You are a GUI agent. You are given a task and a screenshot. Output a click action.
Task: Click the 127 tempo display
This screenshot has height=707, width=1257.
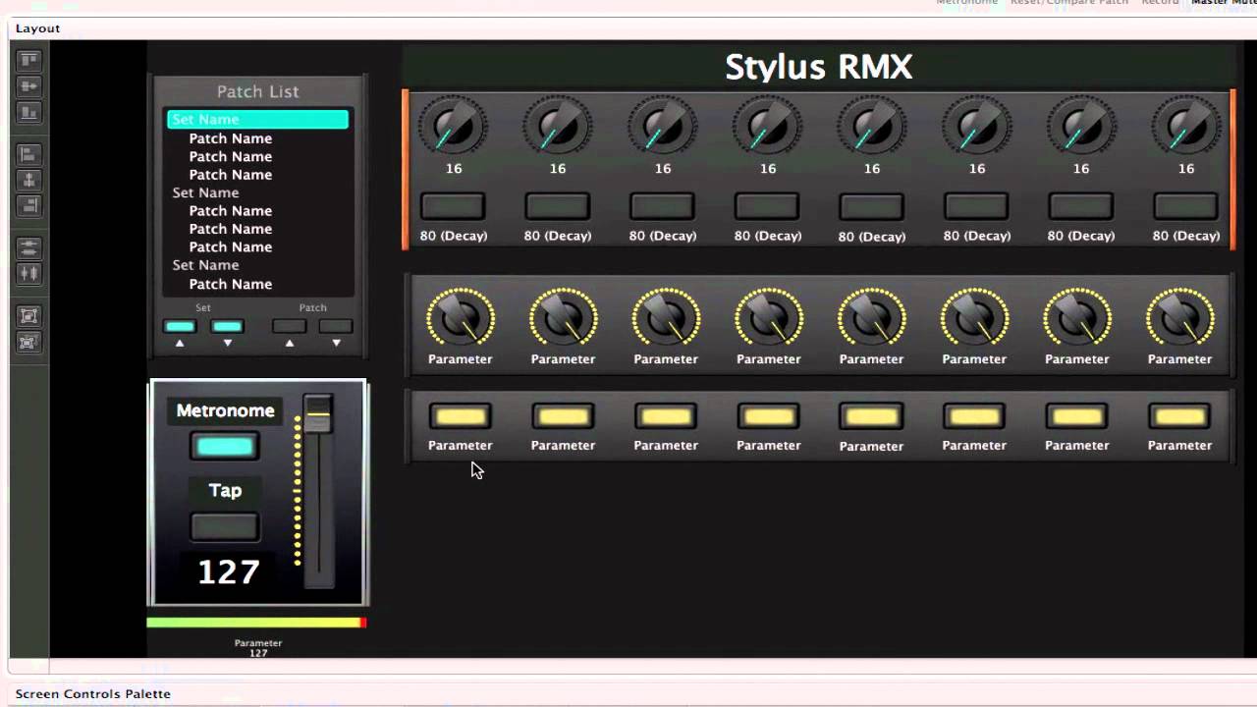click(x=229, y=571)
